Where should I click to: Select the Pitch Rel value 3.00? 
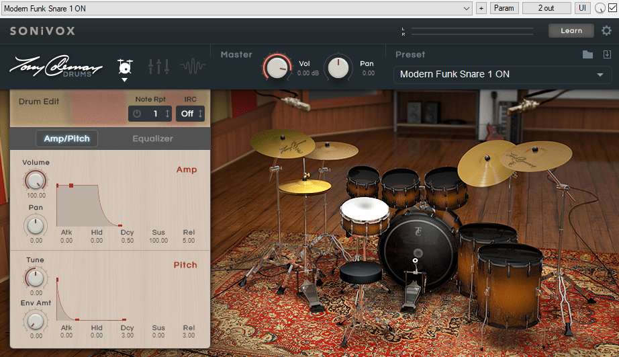pos(189,335)
